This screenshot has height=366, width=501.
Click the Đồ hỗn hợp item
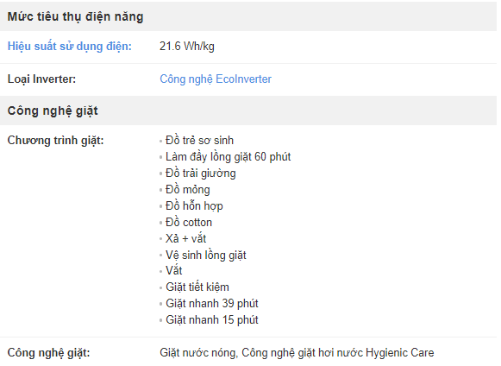coord(194,205)
